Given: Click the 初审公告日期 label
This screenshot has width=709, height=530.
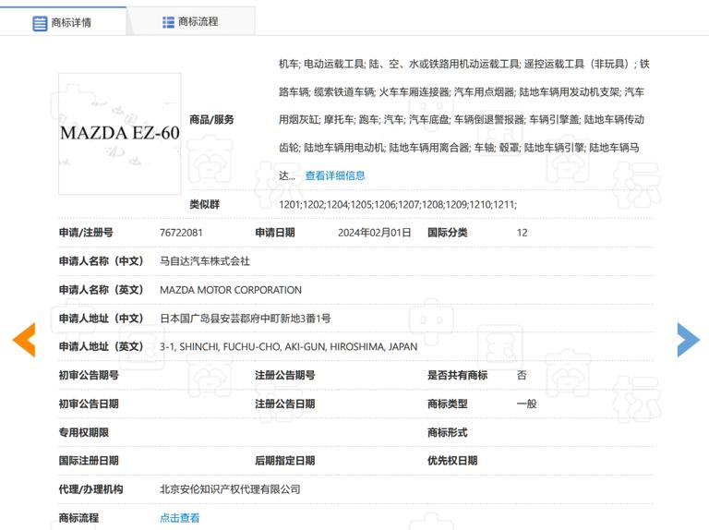Looking at the screenshot, I should coord(89,404).
